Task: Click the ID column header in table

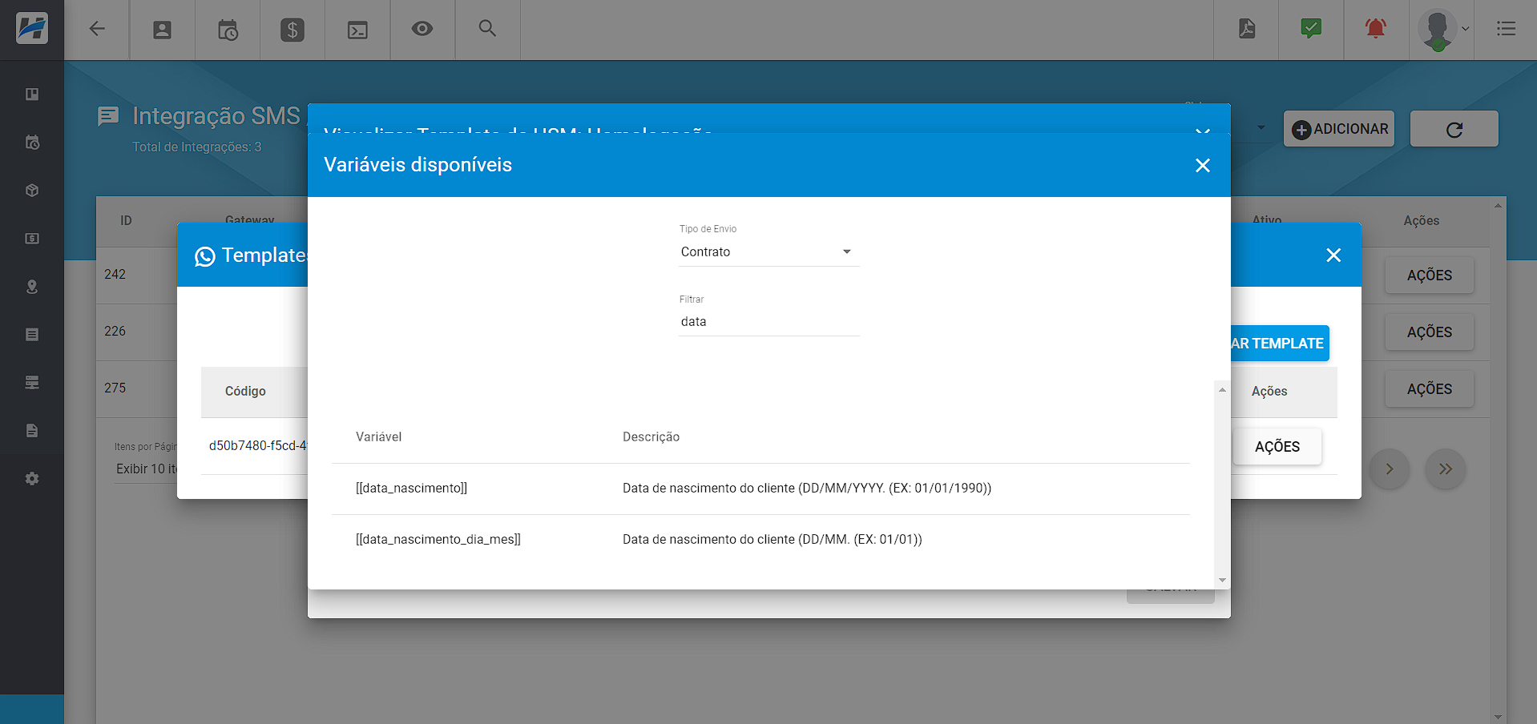Action: [126, 220]
